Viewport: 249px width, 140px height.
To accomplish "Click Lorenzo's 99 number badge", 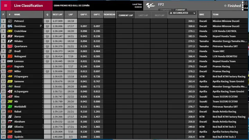I will coord(10,61).
